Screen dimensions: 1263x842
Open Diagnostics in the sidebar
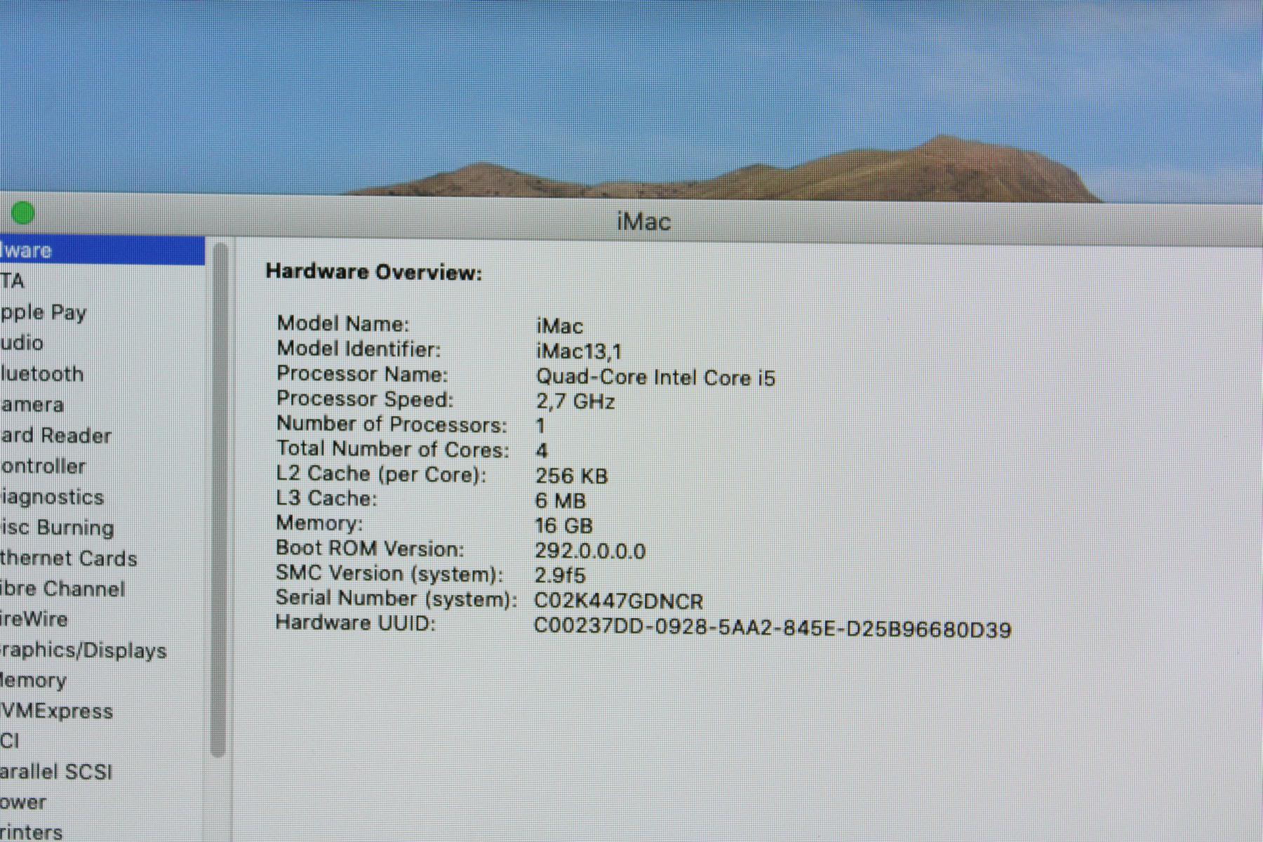52,497
